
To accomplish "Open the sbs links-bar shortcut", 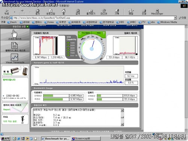I will point(151,22).
